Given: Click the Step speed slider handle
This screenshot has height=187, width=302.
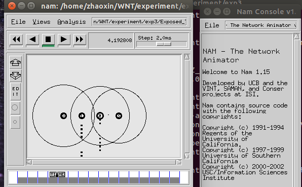Looking at the screenshot, I should (x=164, y=44).
